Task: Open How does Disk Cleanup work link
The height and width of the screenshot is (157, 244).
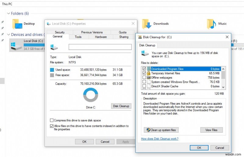Action: point(160,139)
